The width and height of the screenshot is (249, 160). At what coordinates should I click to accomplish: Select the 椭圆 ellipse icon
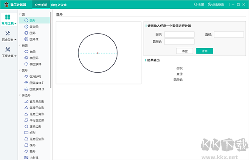point(27,52)
